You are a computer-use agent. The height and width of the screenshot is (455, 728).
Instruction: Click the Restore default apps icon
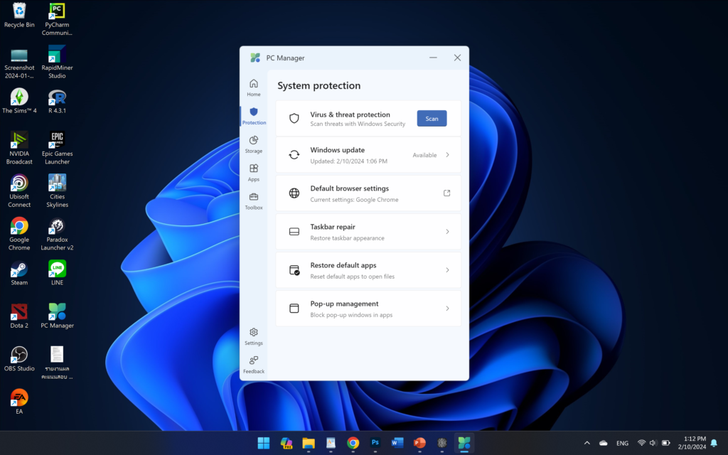[x=294, y=270]
